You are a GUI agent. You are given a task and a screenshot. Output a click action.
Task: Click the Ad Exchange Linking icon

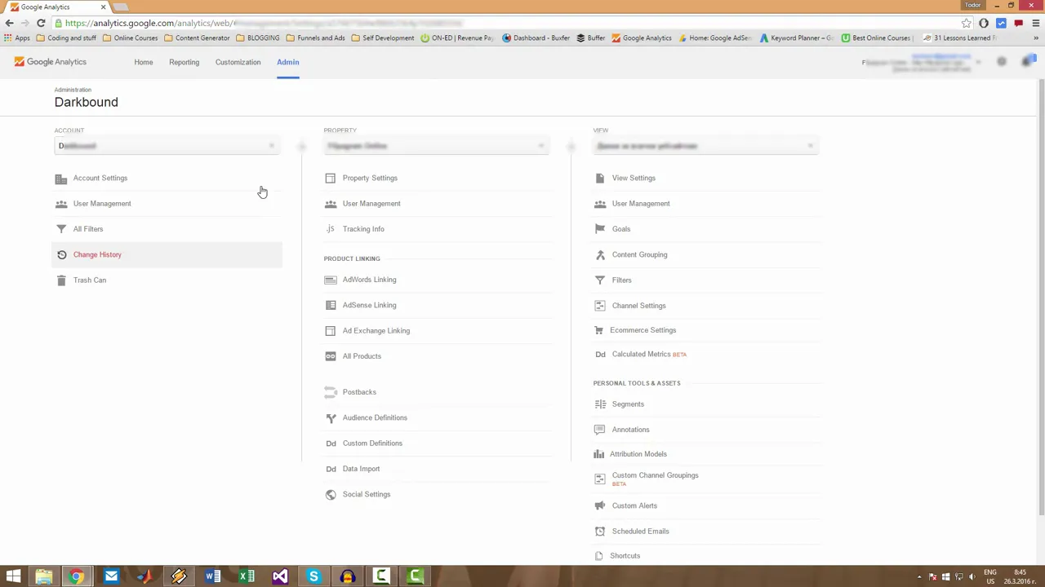(330, 331)
